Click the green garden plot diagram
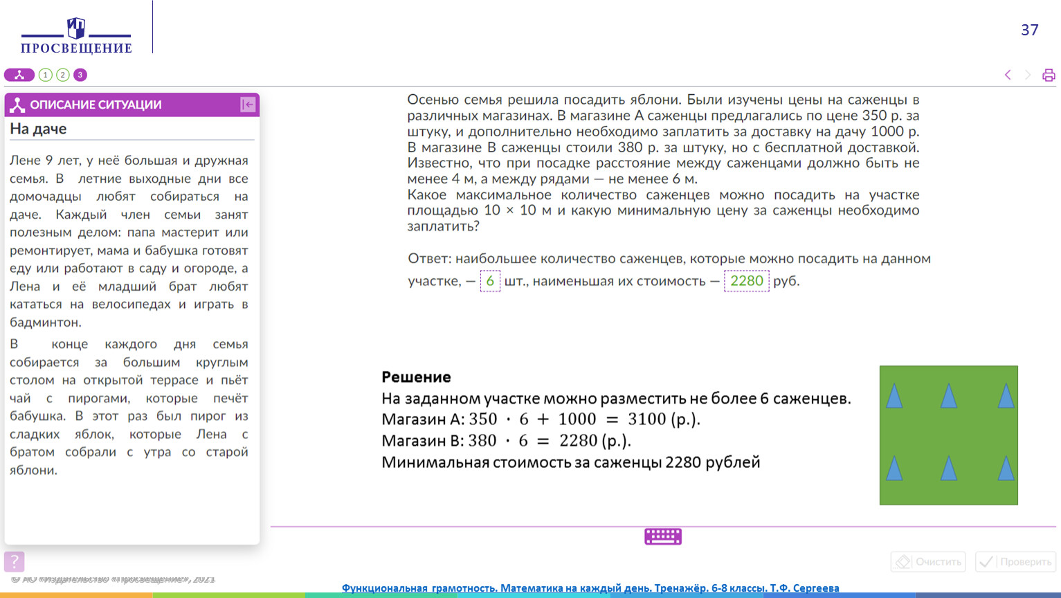The image size is (1061, 598). click(x=948, y=435)
